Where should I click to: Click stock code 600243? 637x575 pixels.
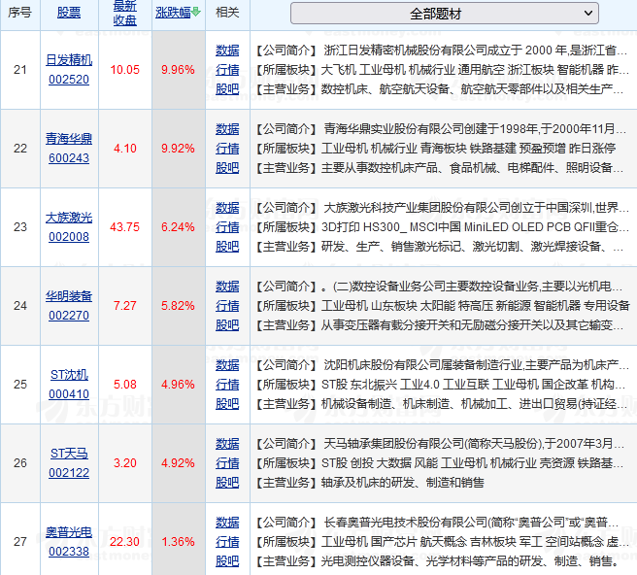[69, 158]
